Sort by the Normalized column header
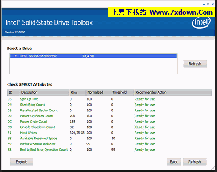 [98, 92]
